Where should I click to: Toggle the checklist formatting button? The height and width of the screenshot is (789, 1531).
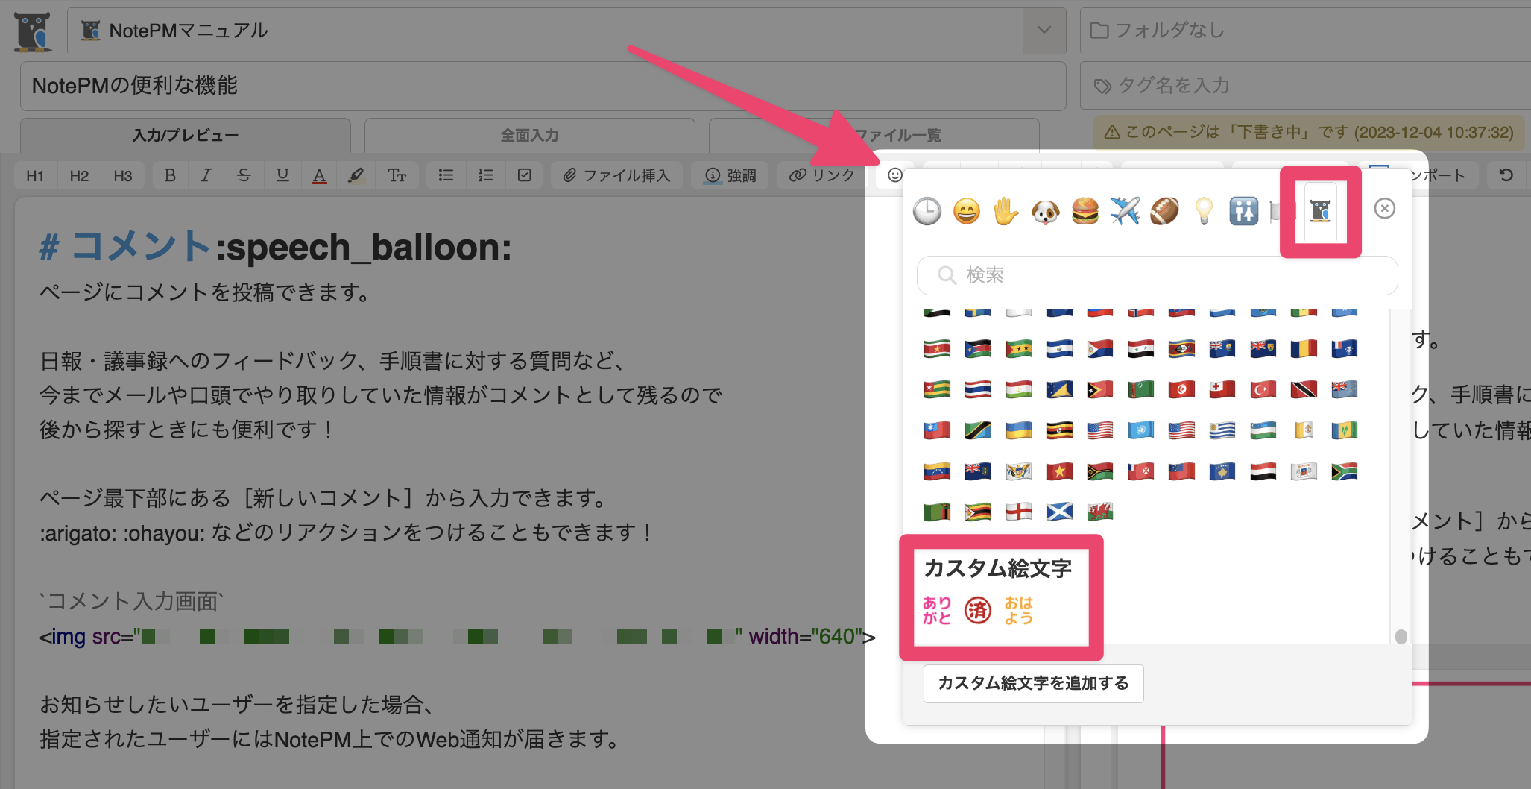pos(524,175)
